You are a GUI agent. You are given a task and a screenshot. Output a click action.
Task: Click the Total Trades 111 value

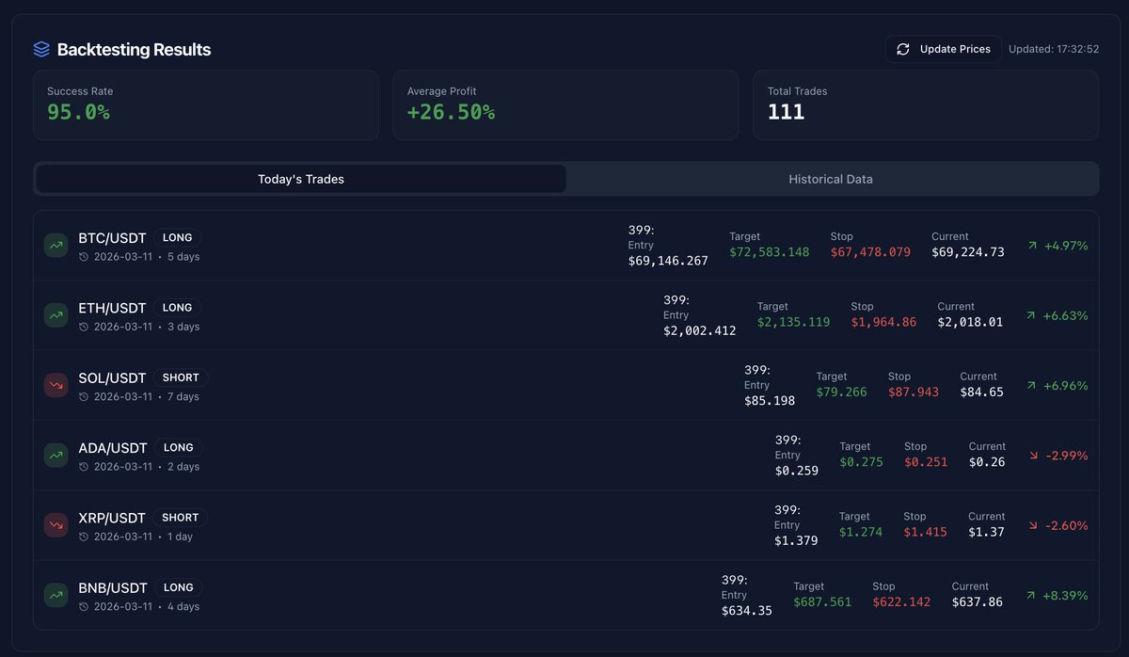click(x=786, y=112)
